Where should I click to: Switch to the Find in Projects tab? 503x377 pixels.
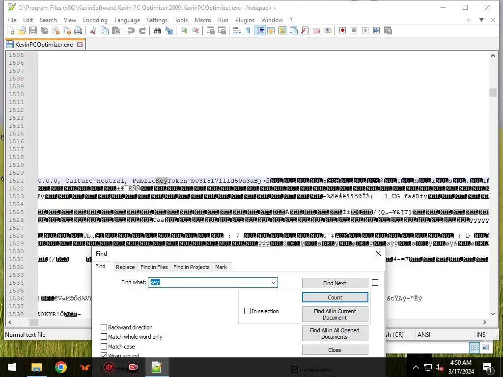[191, 267]
